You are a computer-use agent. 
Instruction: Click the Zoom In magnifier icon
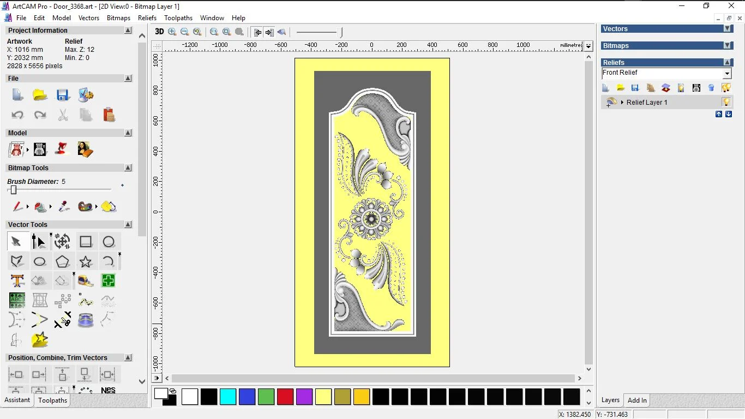click(x=172, y=32)
